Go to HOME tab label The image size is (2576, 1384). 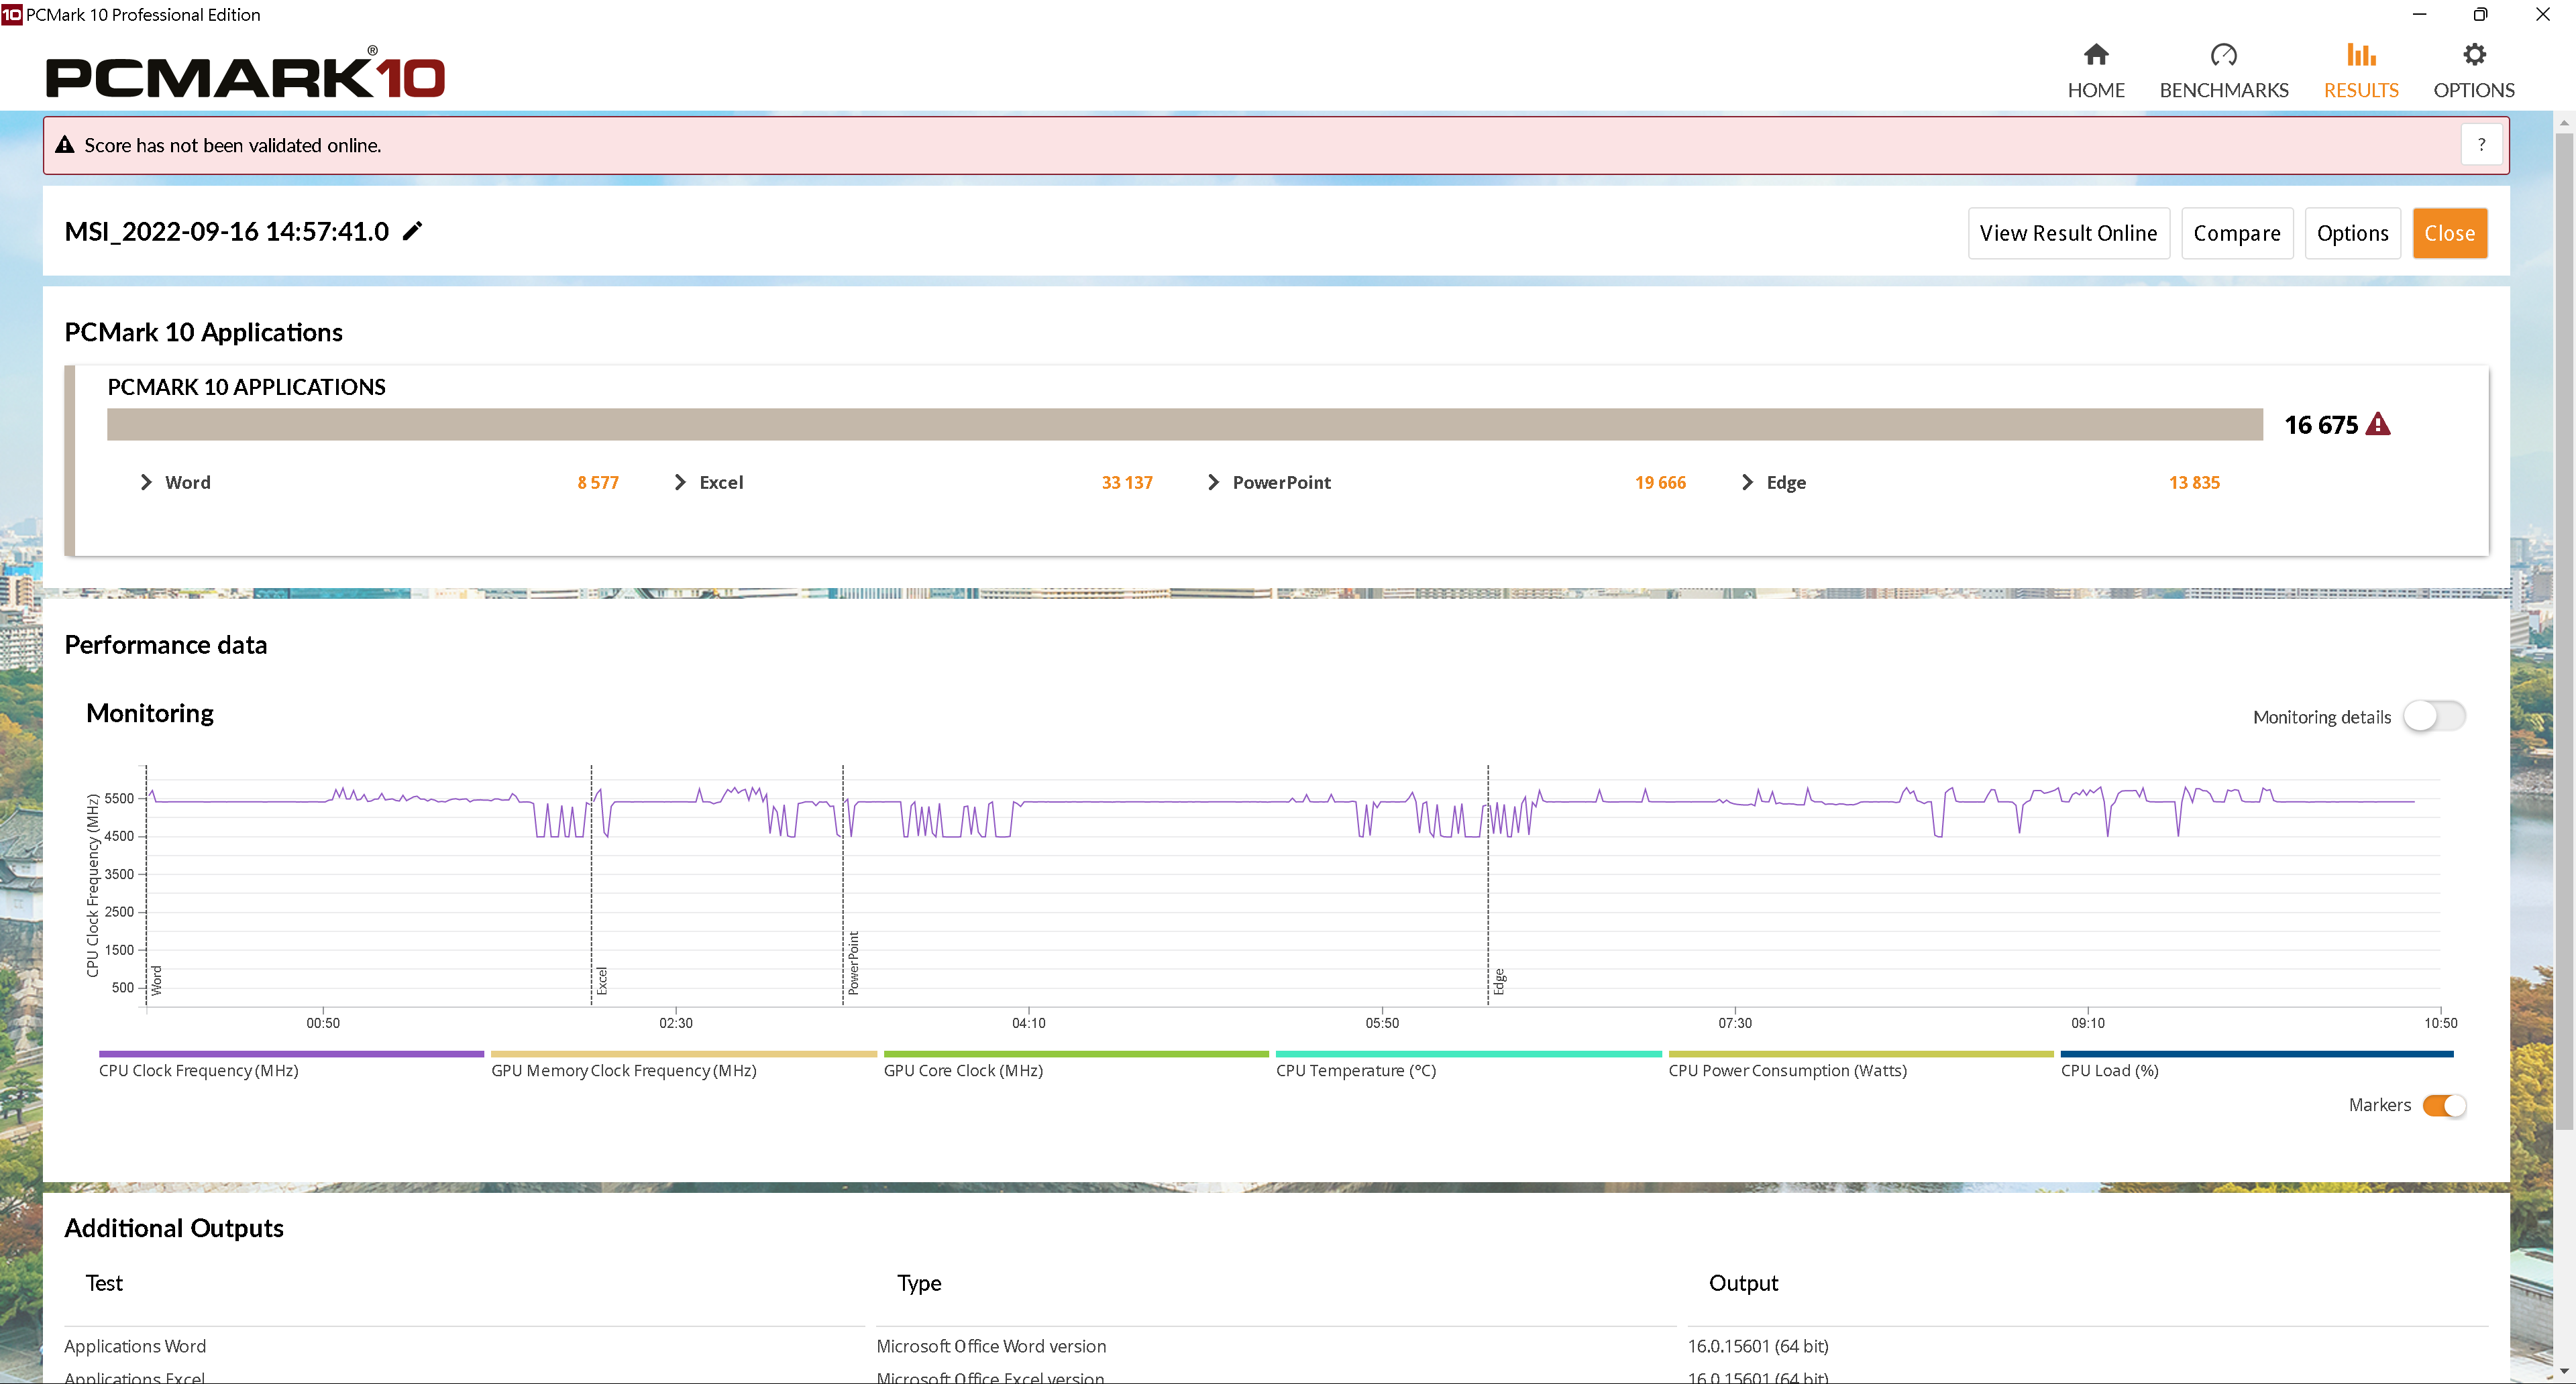click(x=2096, y=90)
